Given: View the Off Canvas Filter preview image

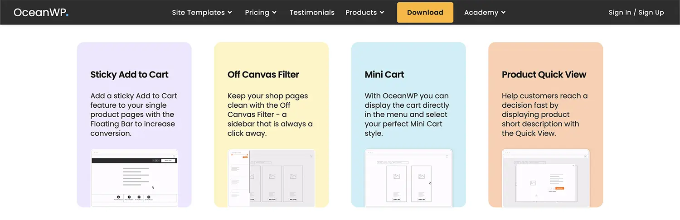Looking at the screenshot, I should coord(271,178).
